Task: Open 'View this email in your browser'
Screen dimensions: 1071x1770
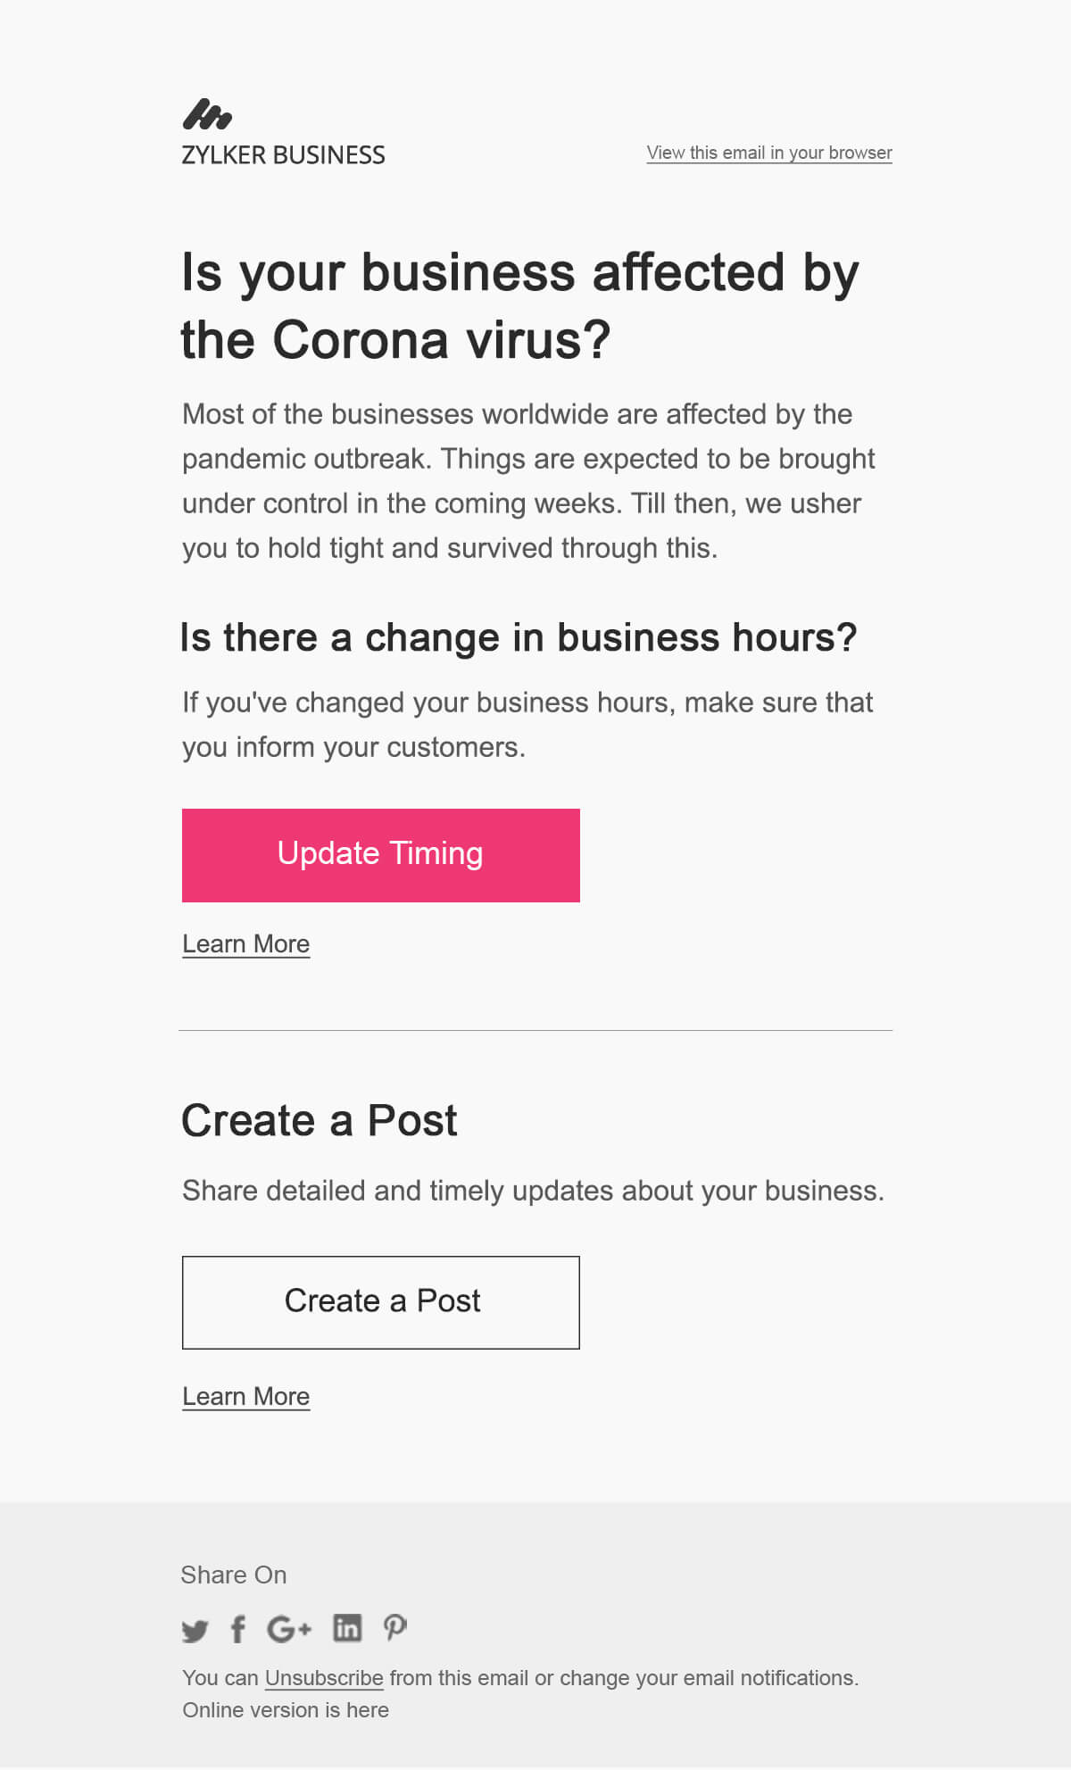Action: 769,153
